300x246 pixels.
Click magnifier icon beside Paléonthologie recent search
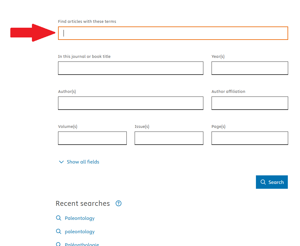(59, 244)
